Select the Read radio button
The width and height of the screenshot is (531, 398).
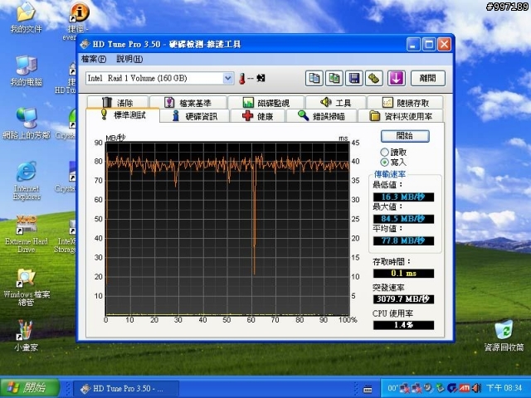point(384,152)
